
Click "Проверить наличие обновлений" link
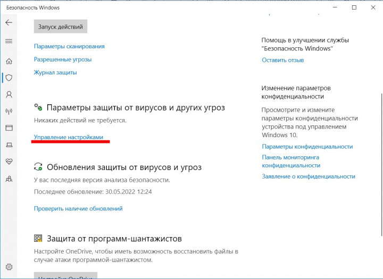78,209
